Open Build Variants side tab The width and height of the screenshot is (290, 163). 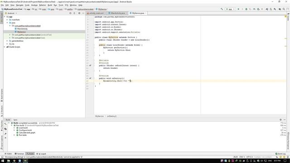tap(2, 95)
